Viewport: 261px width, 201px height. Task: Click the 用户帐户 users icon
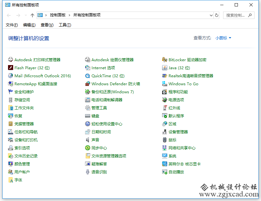click(x=11, y=172)
